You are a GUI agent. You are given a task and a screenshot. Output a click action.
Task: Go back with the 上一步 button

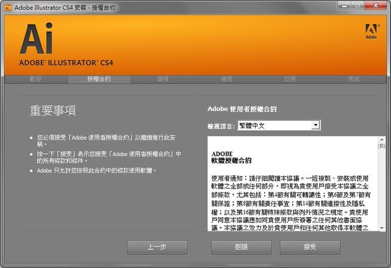click(x=157, y=247)
